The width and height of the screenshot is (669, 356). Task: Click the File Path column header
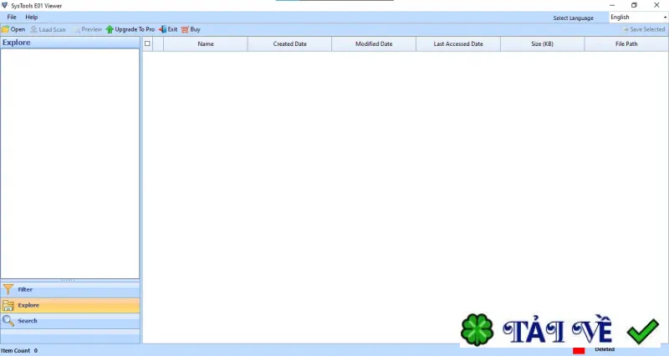626,44
